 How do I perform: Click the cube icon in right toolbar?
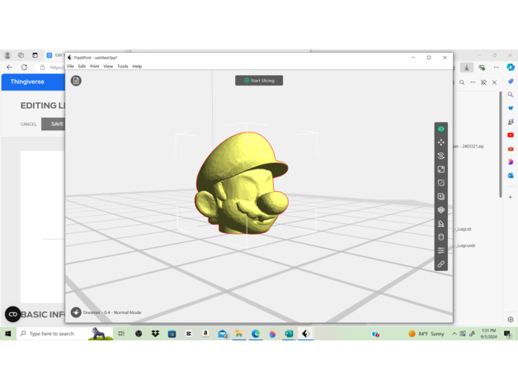pos(440,210)
